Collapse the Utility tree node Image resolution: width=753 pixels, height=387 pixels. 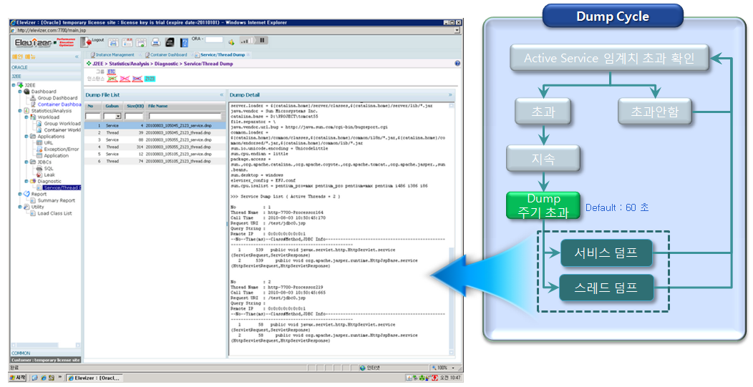point(20,207)
